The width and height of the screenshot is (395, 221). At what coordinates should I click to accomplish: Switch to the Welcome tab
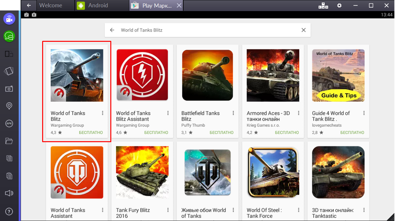click(51, 5)
